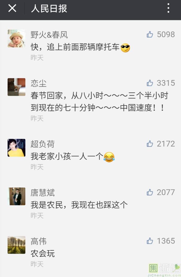The image size is (181, 277).
Task: Open 野火&春风's baby avatar
Action: tap(16, 38)
